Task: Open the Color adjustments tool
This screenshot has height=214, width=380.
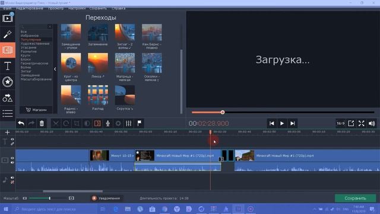Action: tap(87, 124)
